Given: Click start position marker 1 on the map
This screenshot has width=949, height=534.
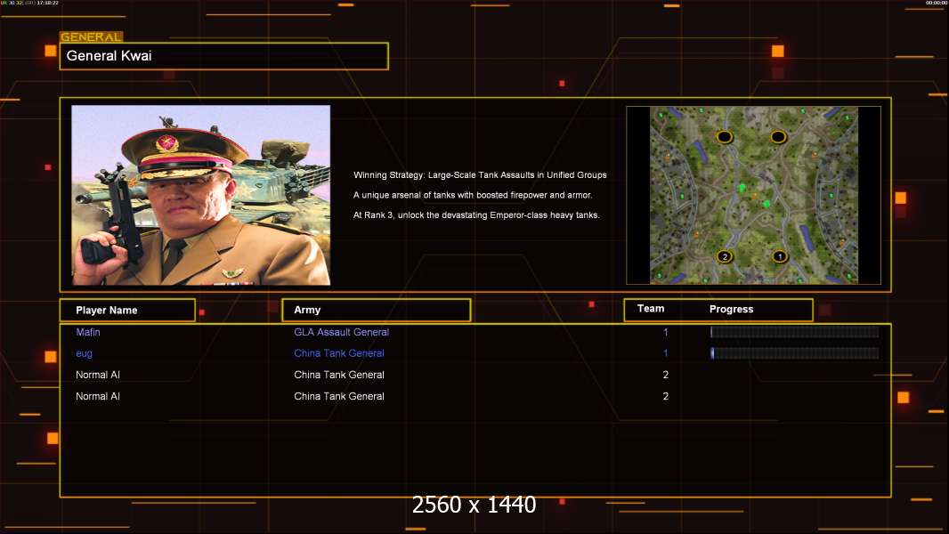Looking at the screenshot, I should pyautogui.click(x=779, y=257).
